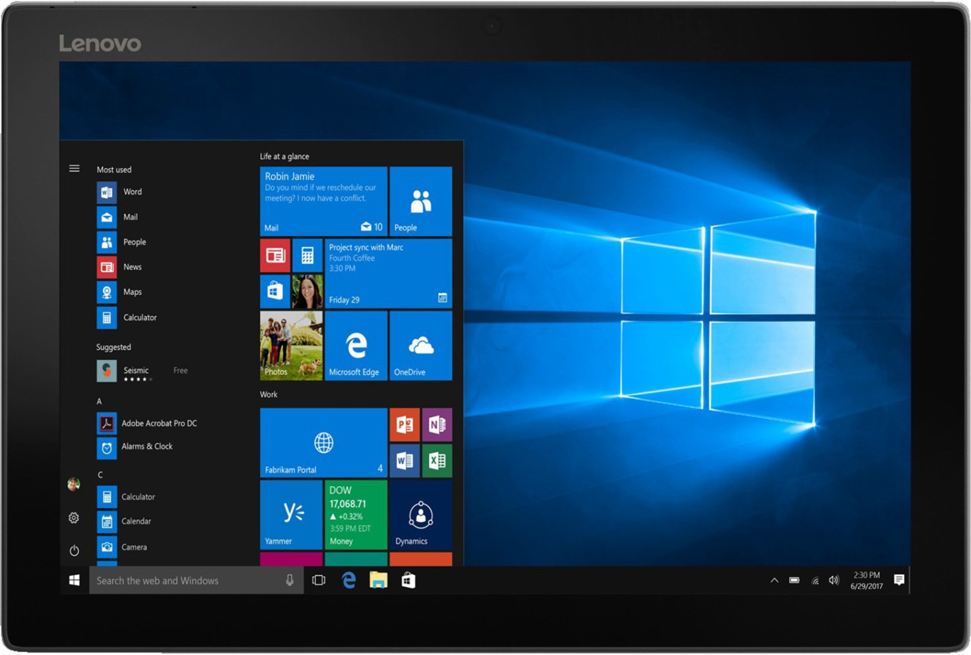971x655 pixels.
Task: Open the Photos tile thumbnail
Action: [x=291, y=346]
